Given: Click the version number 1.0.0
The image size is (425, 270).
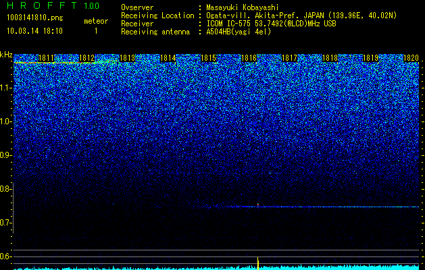Looking at the screenshot, I should [x=91, y=6].
